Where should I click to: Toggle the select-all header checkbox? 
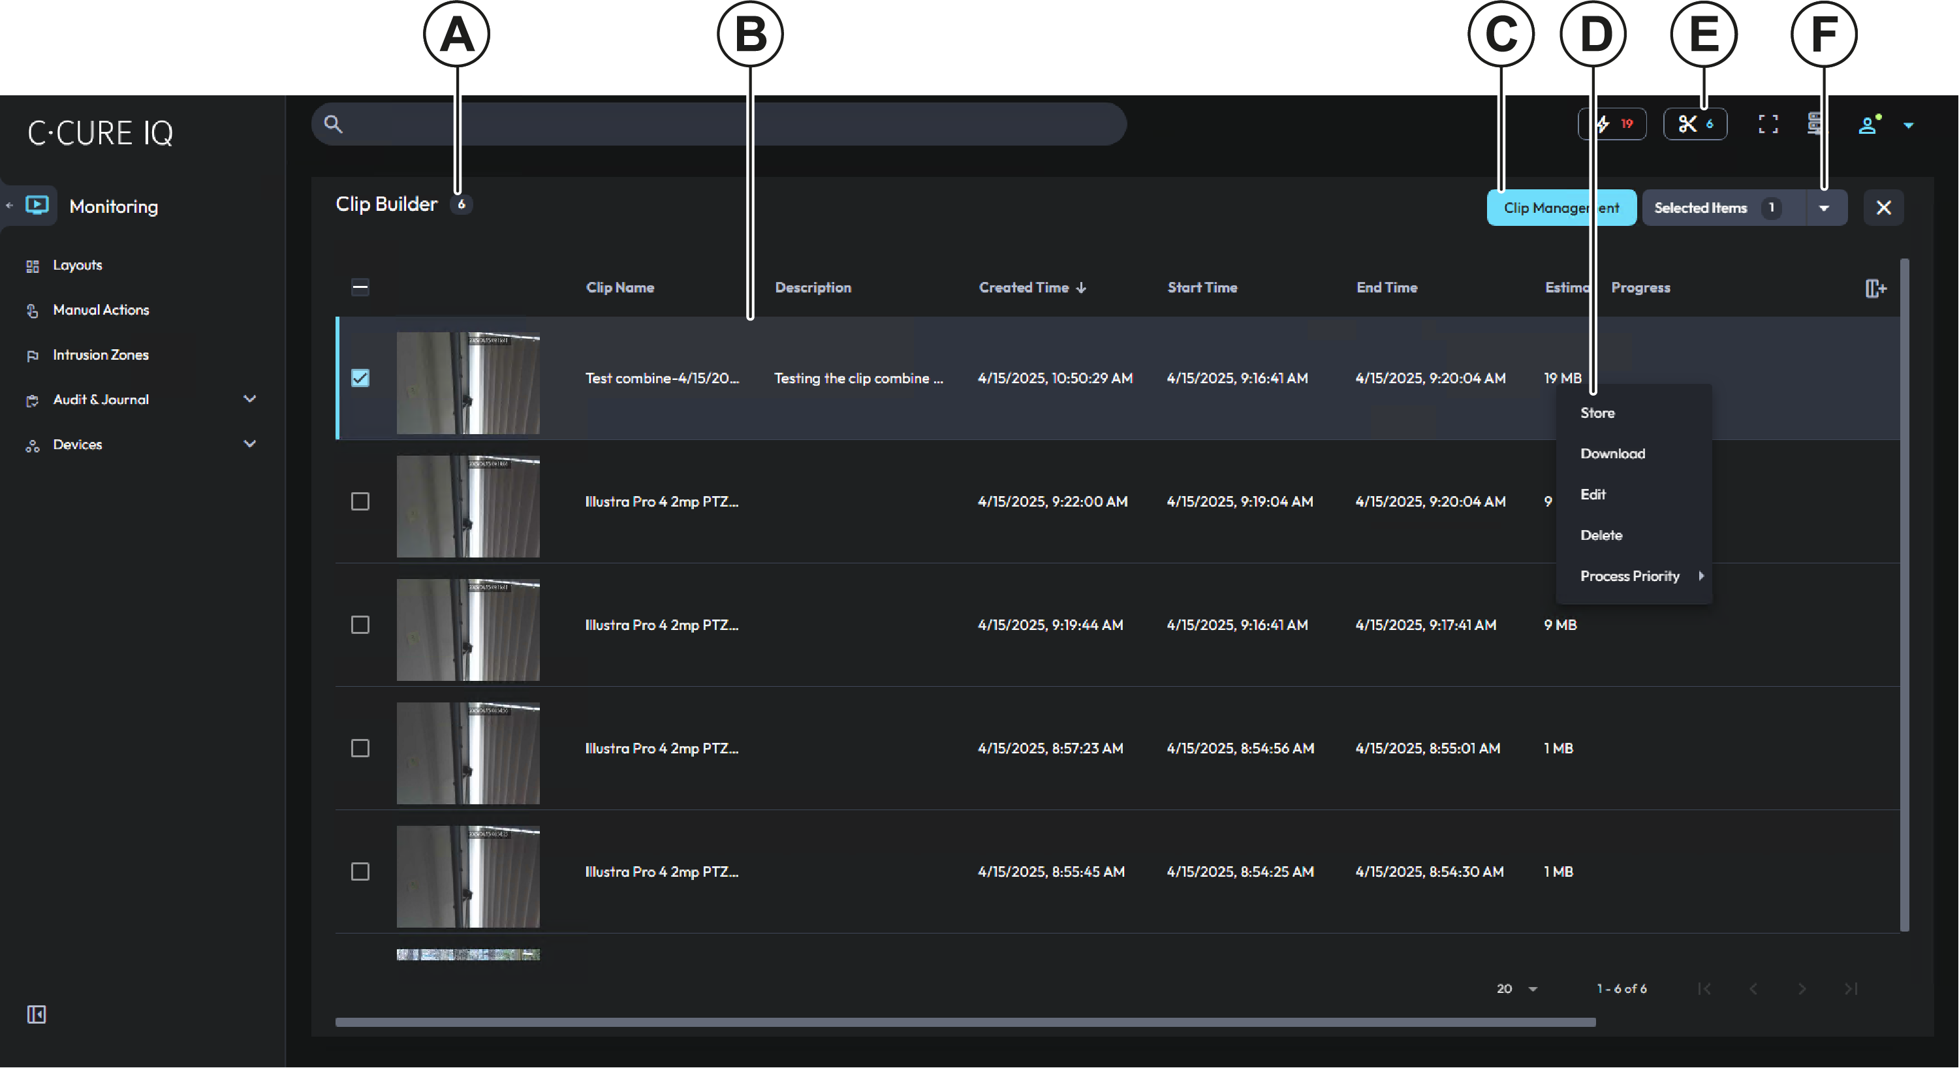click(360, 287)
